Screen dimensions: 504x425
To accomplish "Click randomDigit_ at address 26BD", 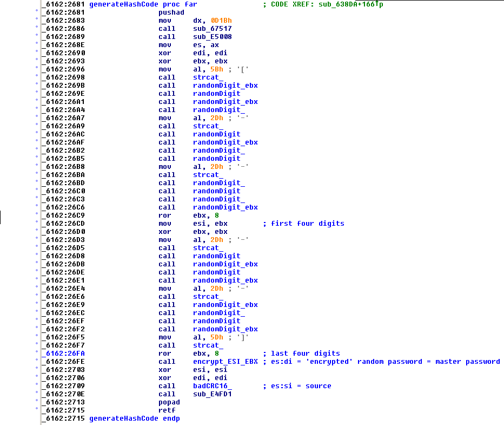I will [219, 183].
